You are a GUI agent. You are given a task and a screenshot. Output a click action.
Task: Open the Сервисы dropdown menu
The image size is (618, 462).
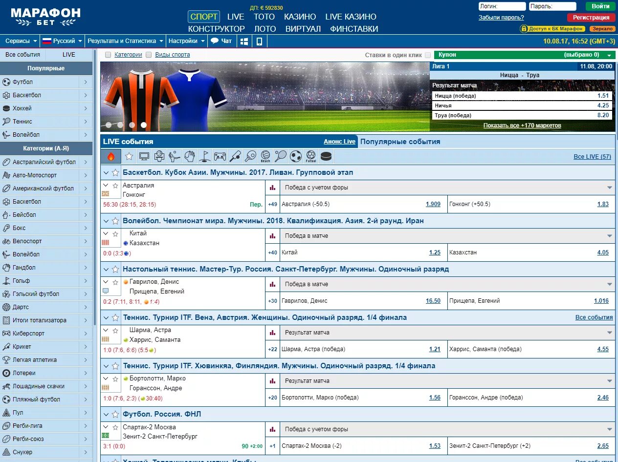[21, 41]
